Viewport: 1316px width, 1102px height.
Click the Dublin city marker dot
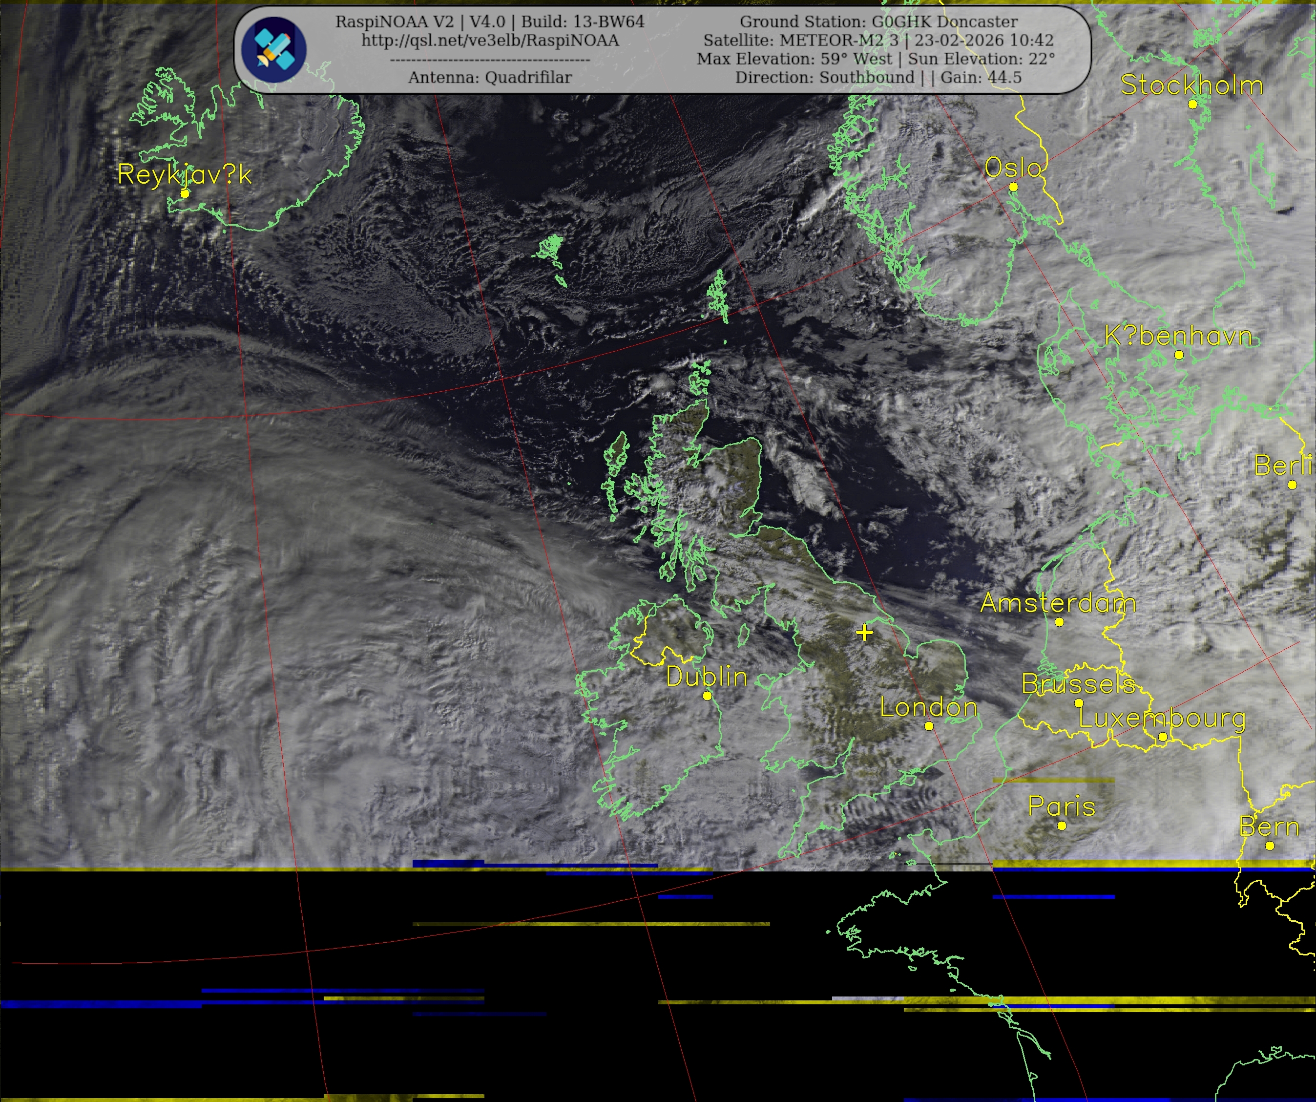pos(707,696)
